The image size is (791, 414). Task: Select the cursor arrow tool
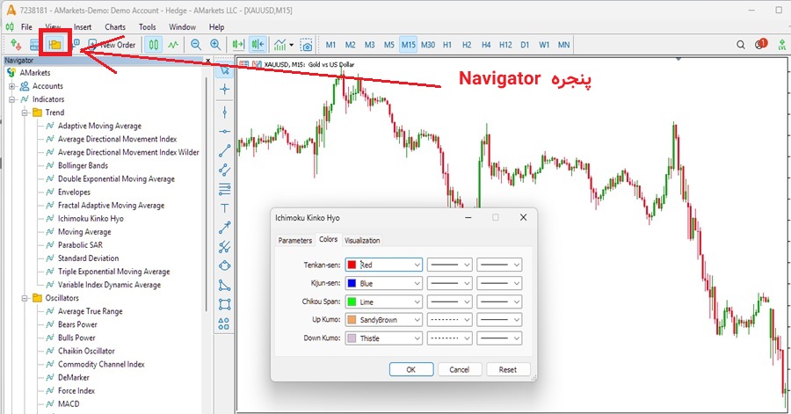click(x=224, y=70)
